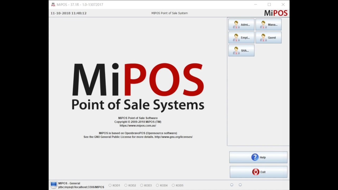The width and height of the screenshot is (338, 190).
Task: Log in as the Empl... user
Action: coord(241,37)
